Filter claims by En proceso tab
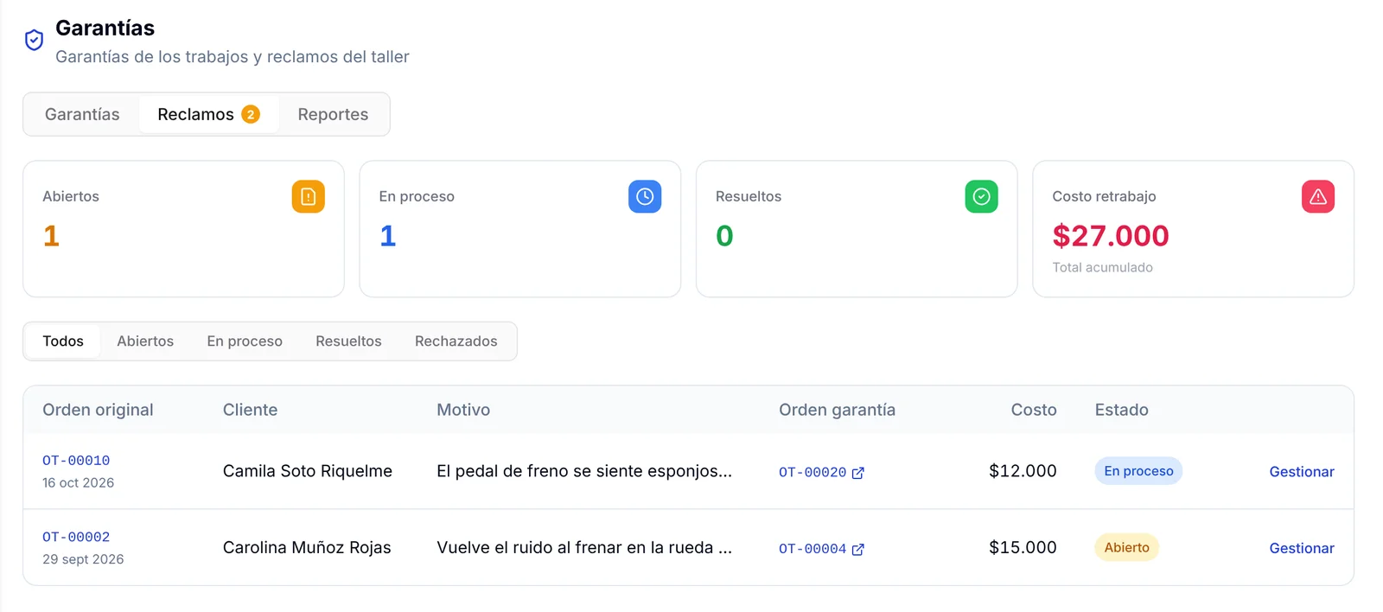1383x612 pixels. pos(245,341)
